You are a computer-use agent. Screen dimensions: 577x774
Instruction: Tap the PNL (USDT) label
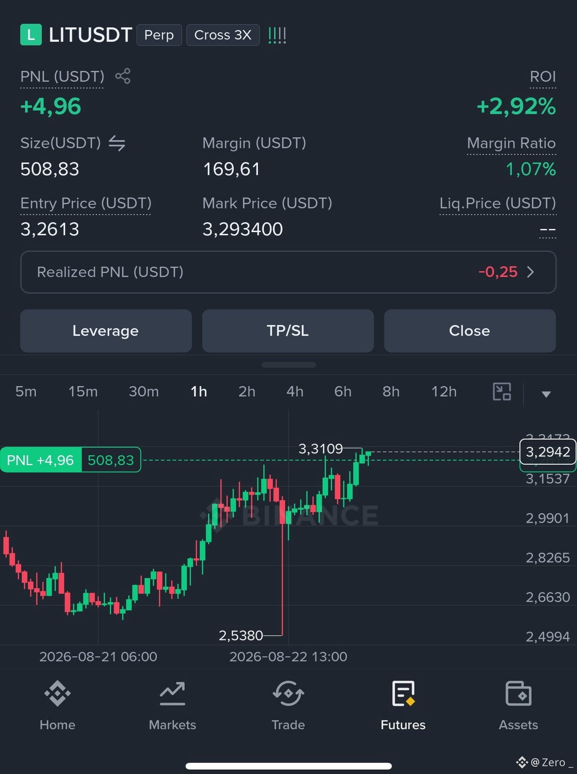pos(62,76)
